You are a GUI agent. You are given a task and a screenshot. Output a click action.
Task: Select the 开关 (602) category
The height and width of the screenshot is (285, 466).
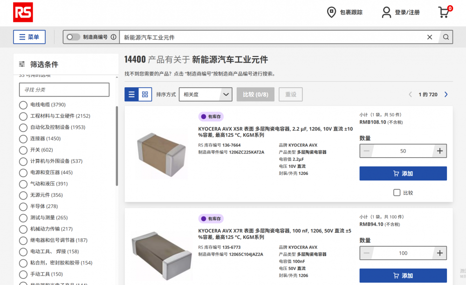23,150
